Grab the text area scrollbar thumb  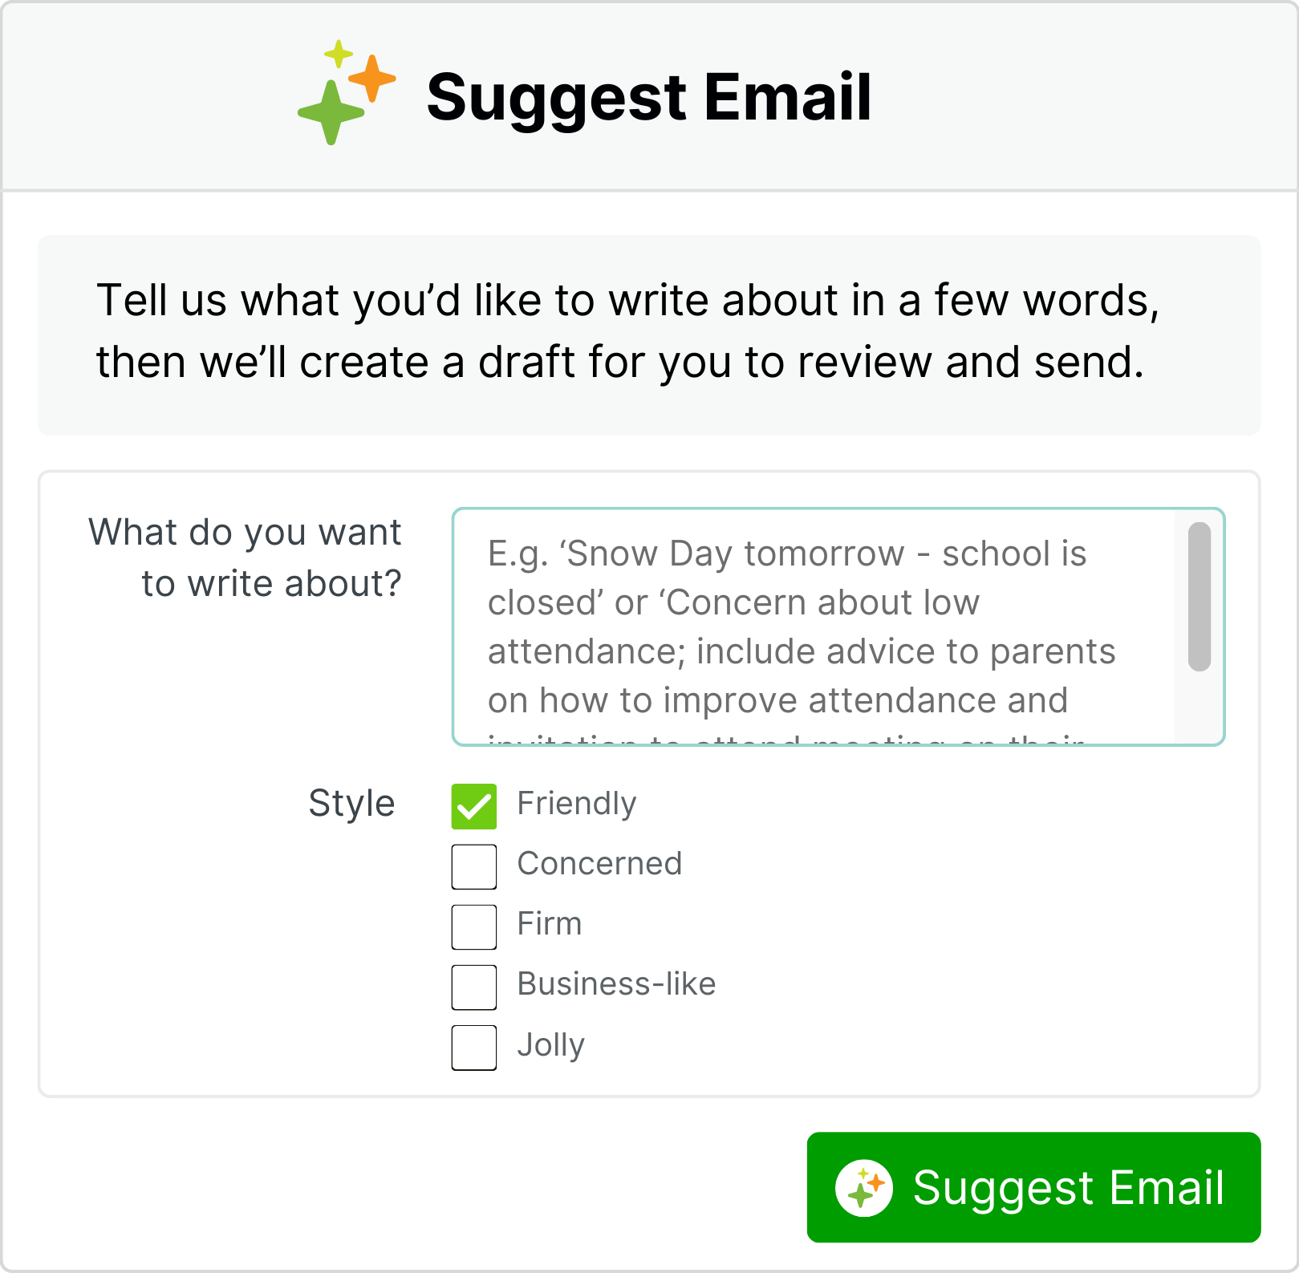[x=1200, y=596]
